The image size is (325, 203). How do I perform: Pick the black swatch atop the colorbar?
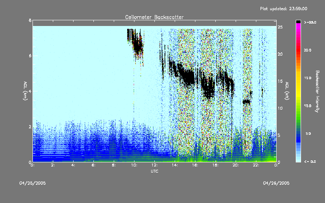click(298, 22)
